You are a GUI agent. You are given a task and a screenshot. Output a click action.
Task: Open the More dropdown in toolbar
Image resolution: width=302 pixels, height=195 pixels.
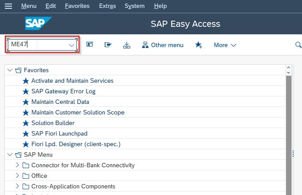tap(225, 45)
